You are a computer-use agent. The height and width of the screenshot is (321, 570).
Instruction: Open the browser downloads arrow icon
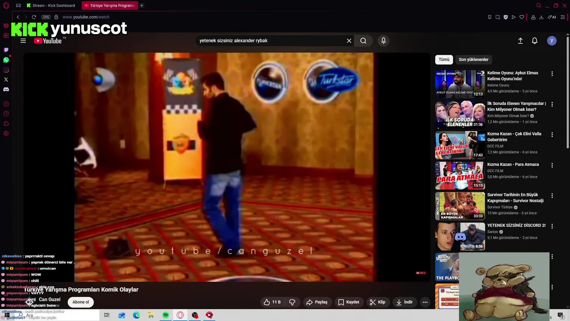(x=541, y=17)
